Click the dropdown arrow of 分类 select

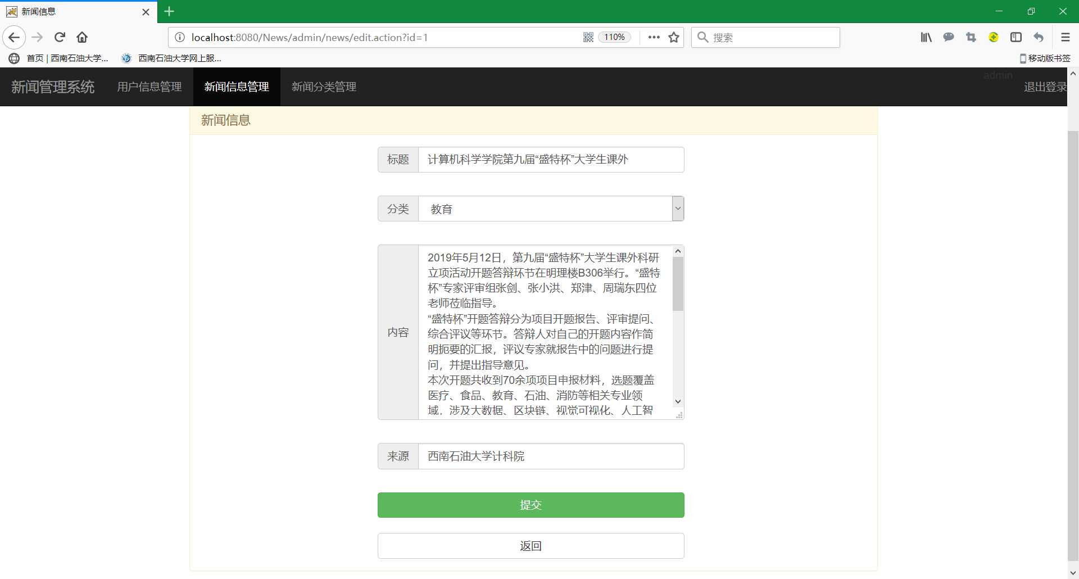pyautogui.click(x=678, y=209)
